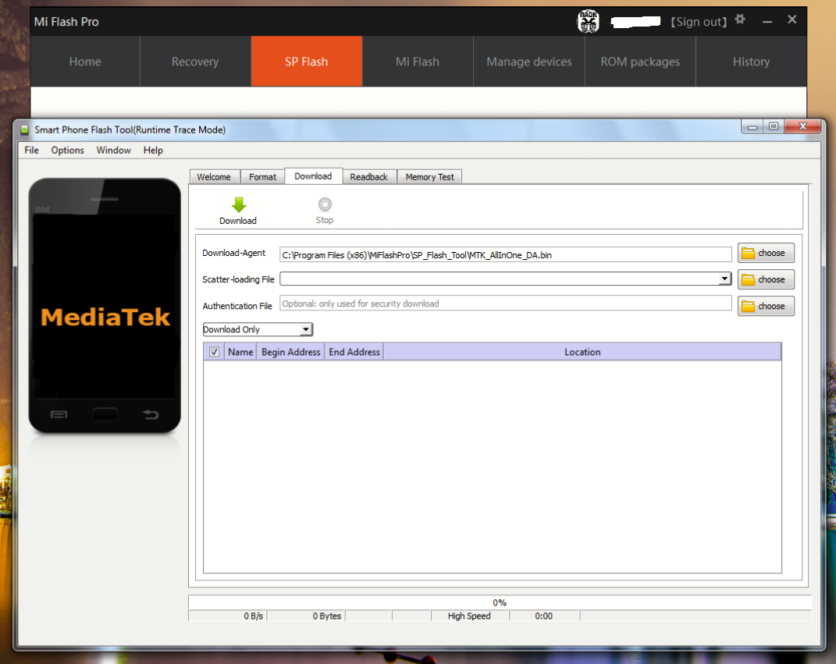Go to the Mi Flash tab
836x664 pixels.
click(417, 62)
